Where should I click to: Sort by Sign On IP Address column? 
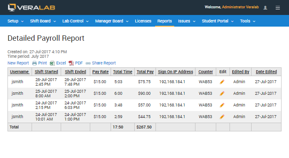[x=175, y=72]
